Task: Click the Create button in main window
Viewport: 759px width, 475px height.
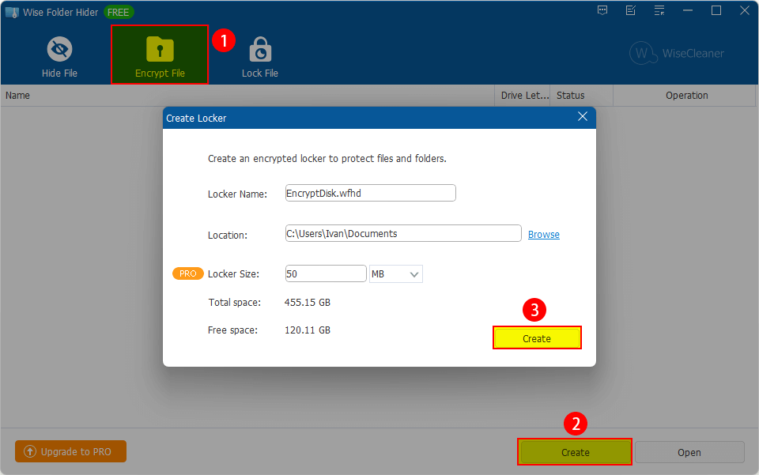Action: tap(575, 452)
